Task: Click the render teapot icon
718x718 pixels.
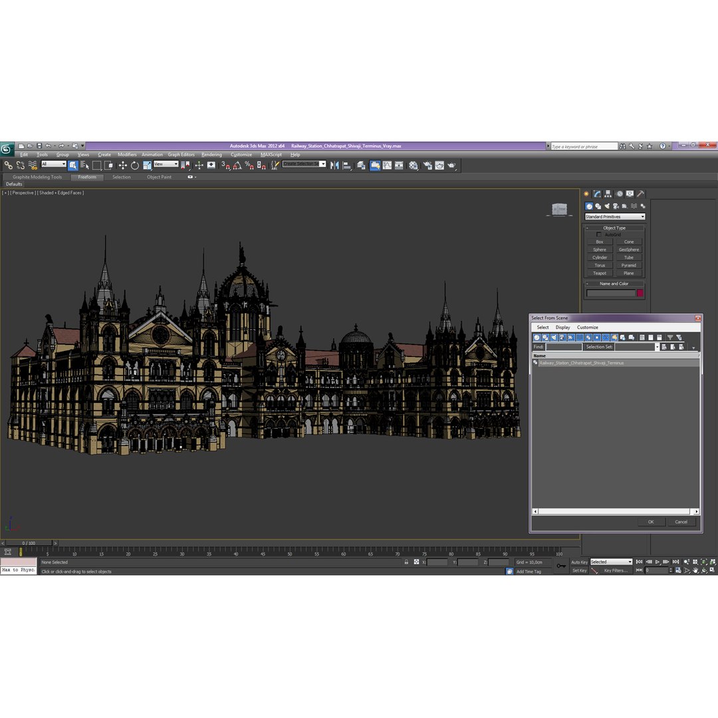Action: 451,166
